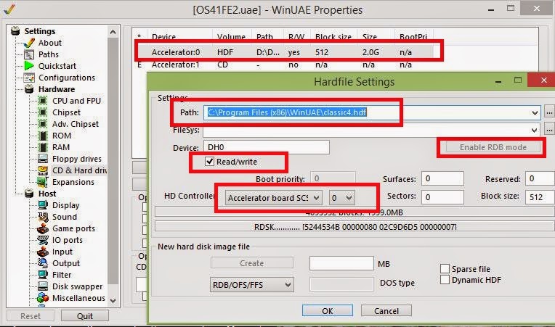Click the Game ports joystick icon

[43, 228]
